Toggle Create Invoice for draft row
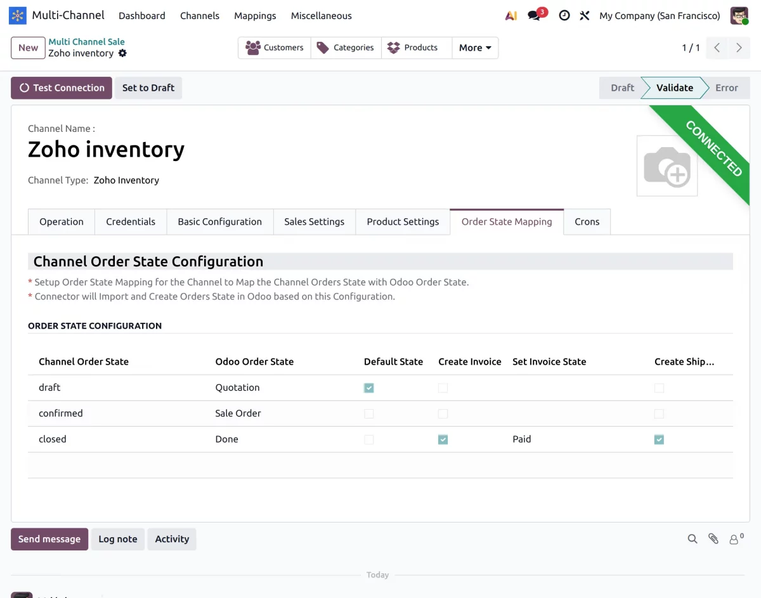This screenshot has width=761, height=598. (443, 388)
